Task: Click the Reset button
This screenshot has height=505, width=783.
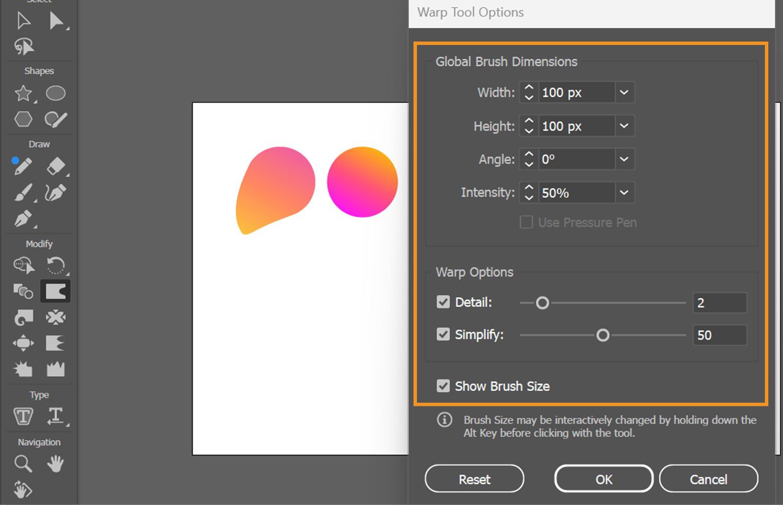Action: (x=474, y=479)
